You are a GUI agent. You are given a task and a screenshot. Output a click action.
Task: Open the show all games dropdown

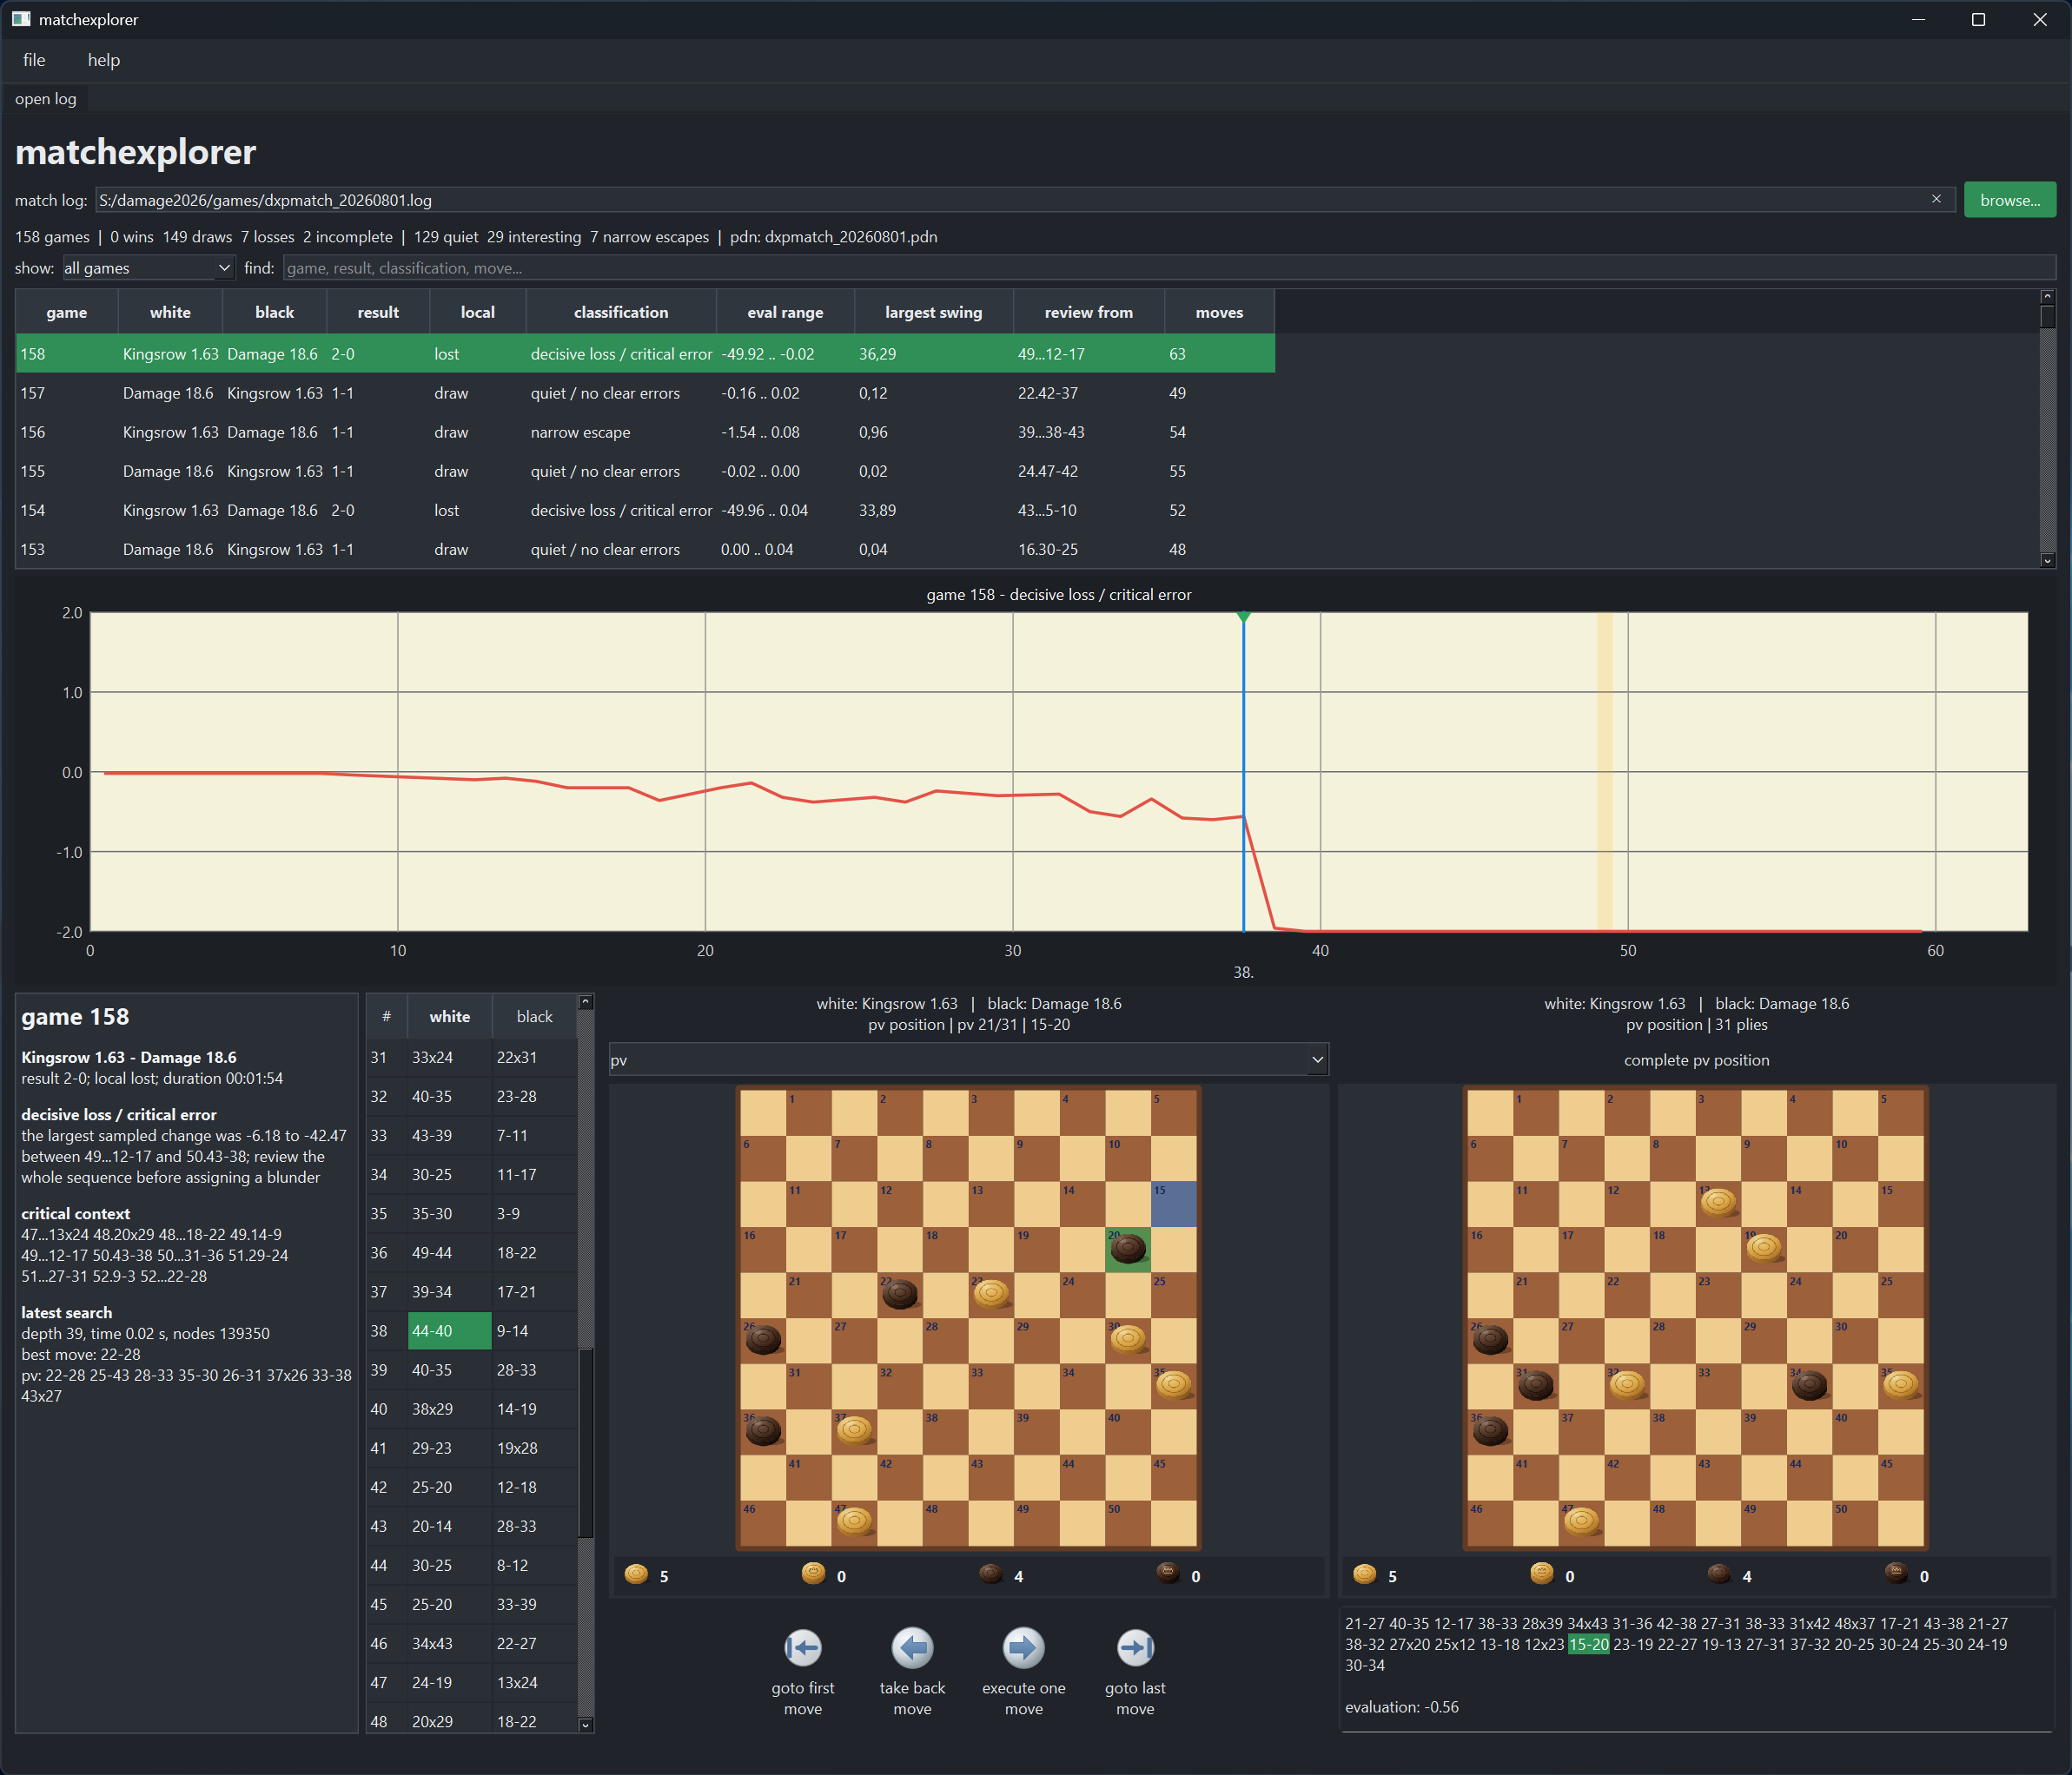(x=148, y=267)
